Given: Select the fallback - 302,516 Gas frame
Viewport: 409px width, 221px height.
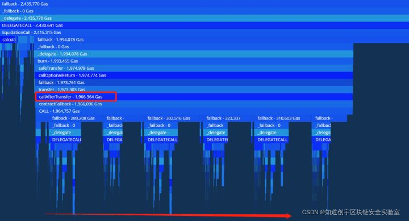Looking at the screenshot, I should (x=172, y=118).
